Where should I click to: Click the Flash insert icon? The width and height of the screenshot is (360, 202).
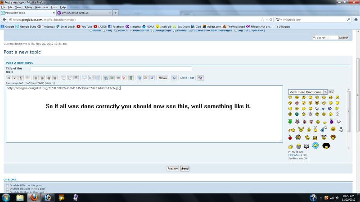point(125,78)
